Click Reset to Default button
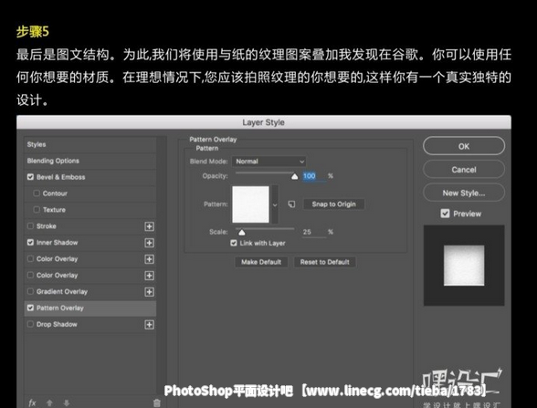The image size is (537, 408). tap(325, 262)
